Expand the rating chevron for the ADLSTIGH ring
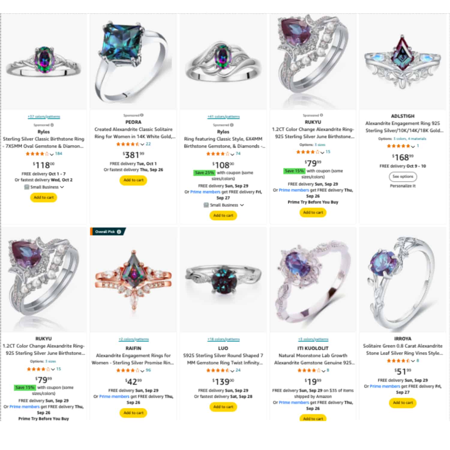The width and height of the screenshot is (450, 450). click(413, 146)
